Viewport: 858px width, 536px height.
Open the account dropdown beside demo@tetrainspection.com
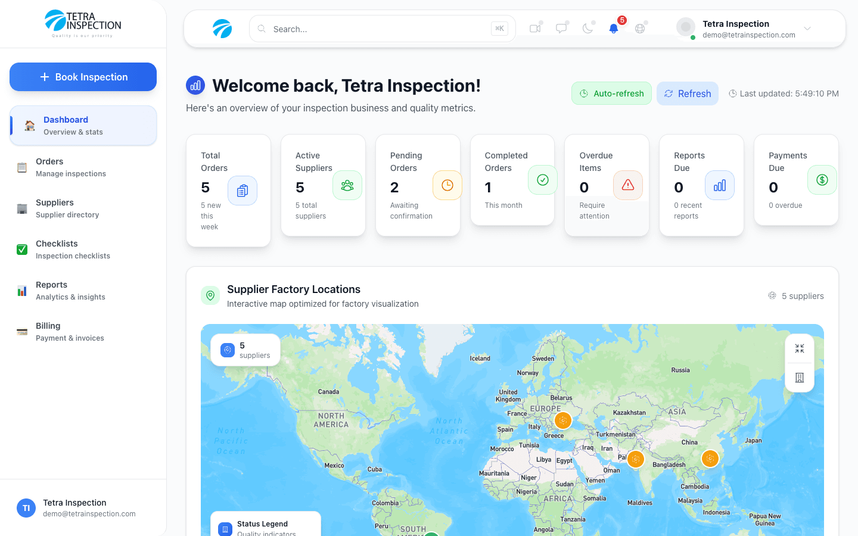tap(807, 28)
